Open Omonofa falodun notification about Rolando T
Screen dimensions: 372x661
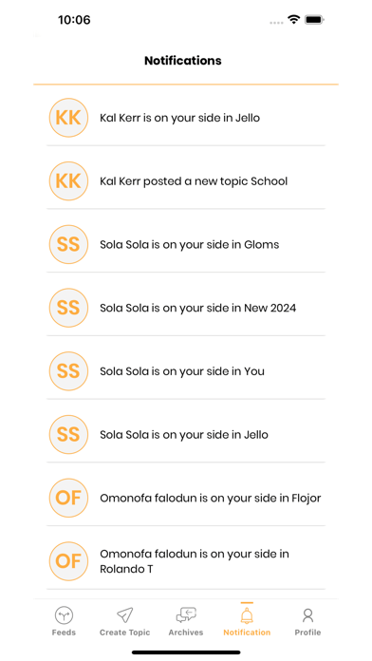point(186,561)
